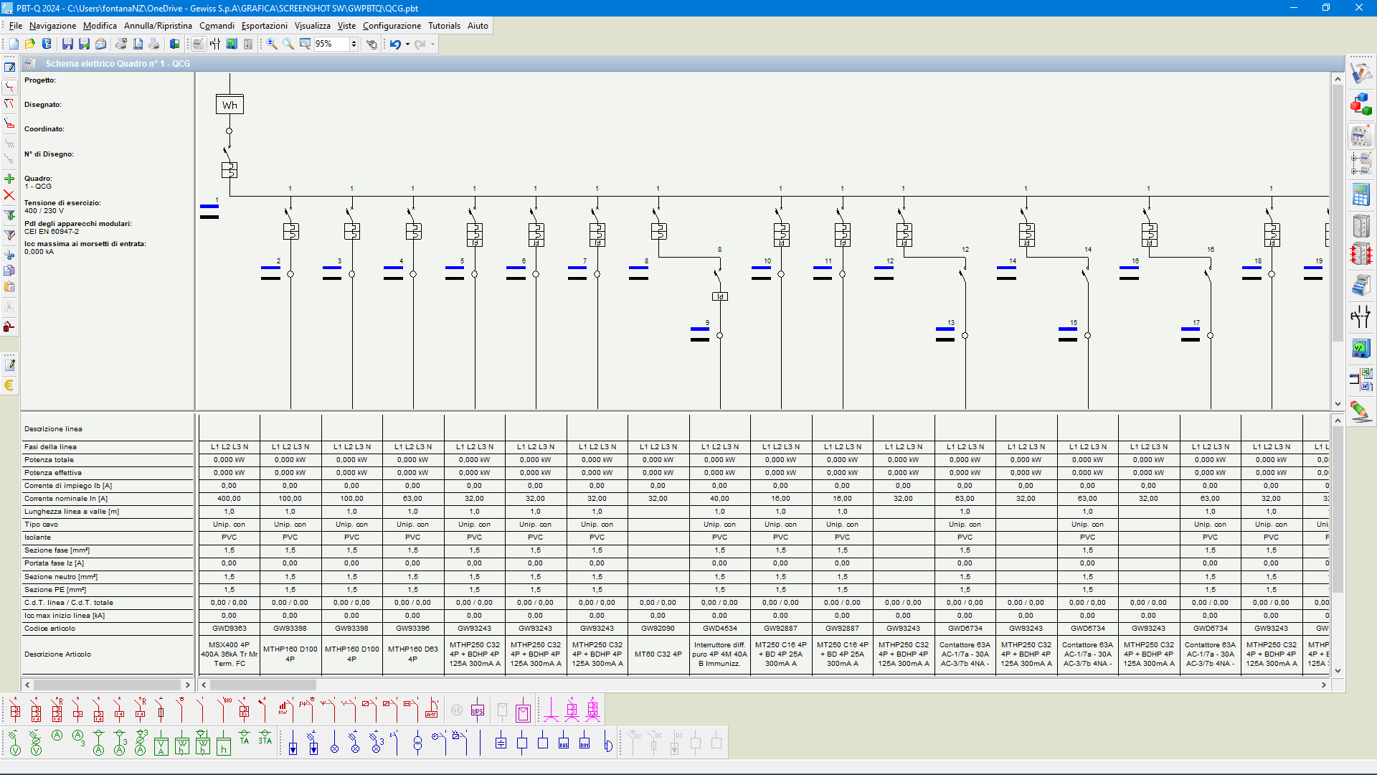The width and height of the screenshot is (1377, 775).
Task: Insert the kW meter switch symbol
Action: click(x=285, y=710)
